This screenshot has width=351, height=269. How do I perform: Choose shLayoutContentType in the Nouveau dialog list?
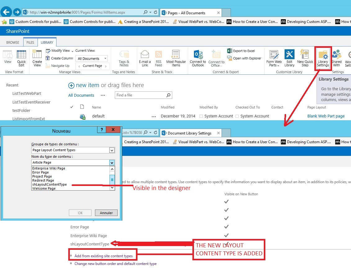point(49,184)
